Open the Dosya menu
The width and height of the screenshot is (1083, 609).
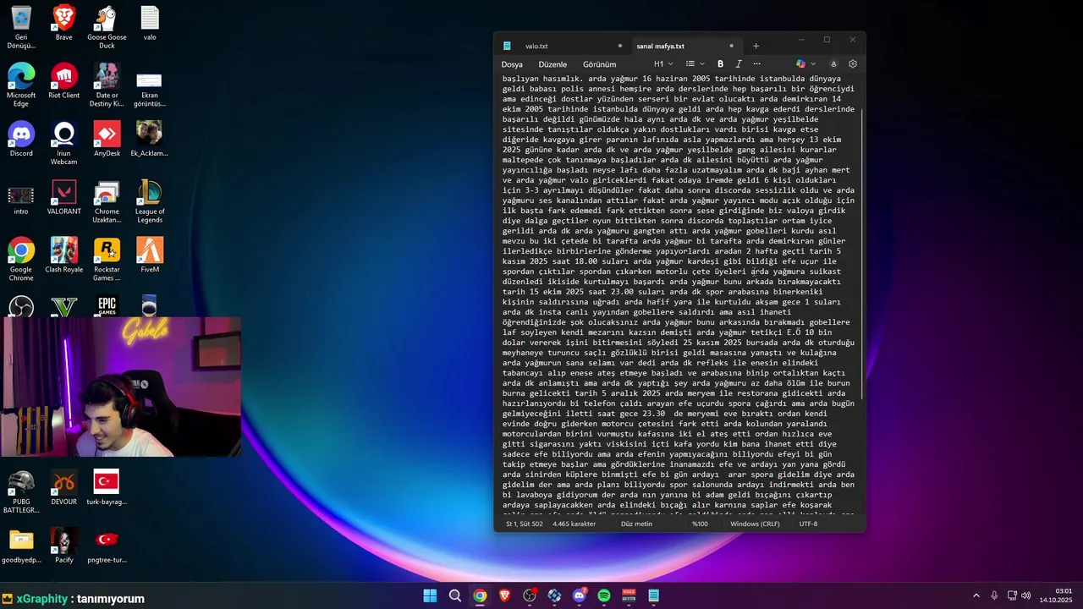[512, 64]
